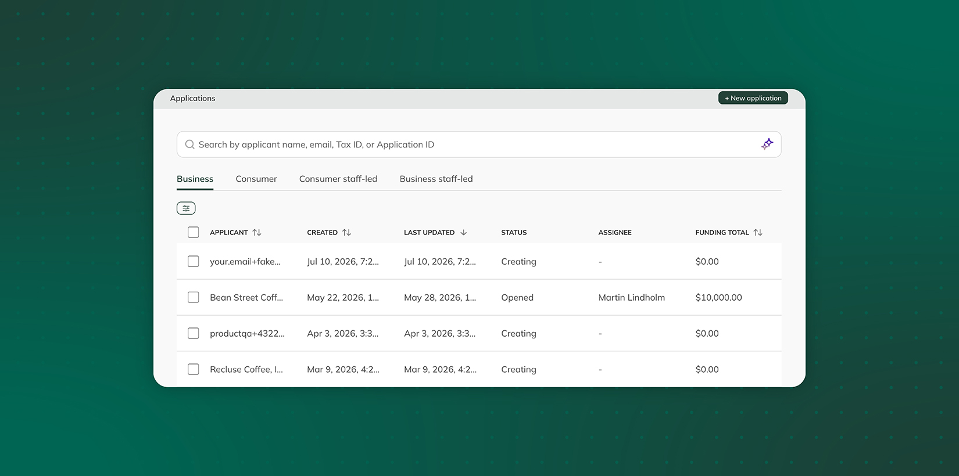The width and height of the screenshot is (959, 476).
Task: Click the STATUS column header
Action: click(514, 232)
